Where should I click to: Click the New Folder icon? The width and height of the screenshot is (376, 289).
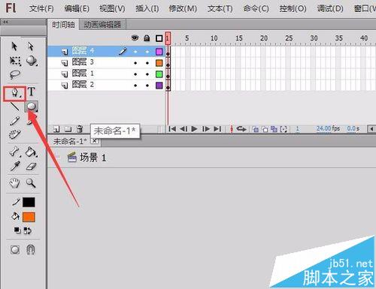coord(68,129)
